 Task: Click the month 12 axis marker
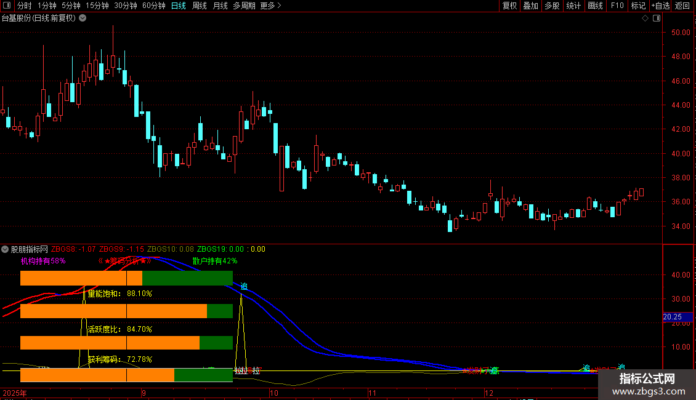pos(488,393)
